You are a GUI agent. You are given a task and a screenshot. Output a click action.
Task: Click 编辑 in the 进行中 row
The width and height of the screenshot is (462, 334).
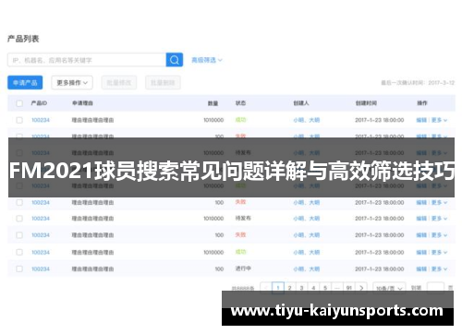[x=421, y=268]
